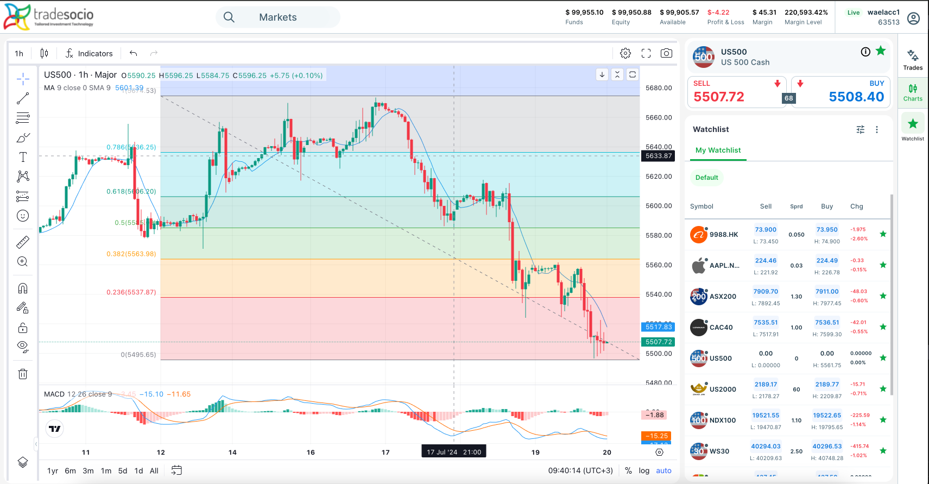This screenshot has width=929, height=484.
Task: Toggle log scale on price axis
Action: point(644,470)
